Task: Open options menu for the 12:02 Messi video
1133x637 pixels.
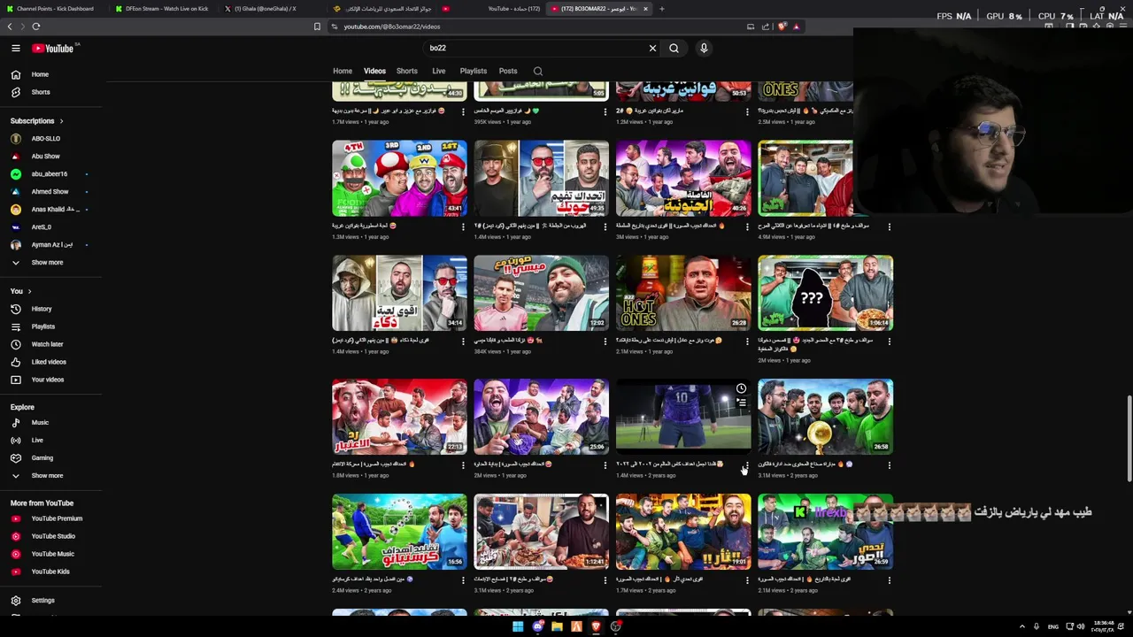Action: point(605,342)
